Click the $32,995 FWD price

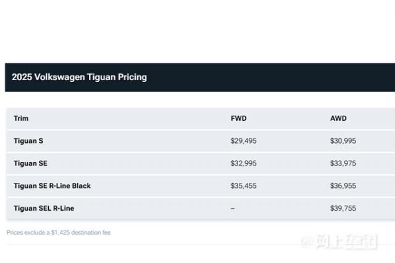pos(243,163)
